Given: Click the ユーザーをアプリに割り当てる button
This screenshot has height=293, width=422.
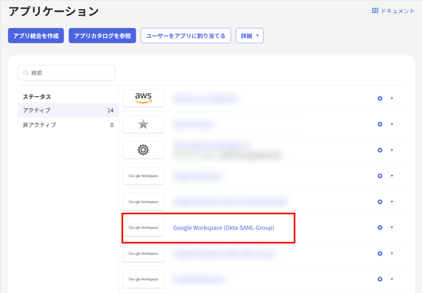Looking at the screenshot, I should pyautogui.click(x=186, y=35).
